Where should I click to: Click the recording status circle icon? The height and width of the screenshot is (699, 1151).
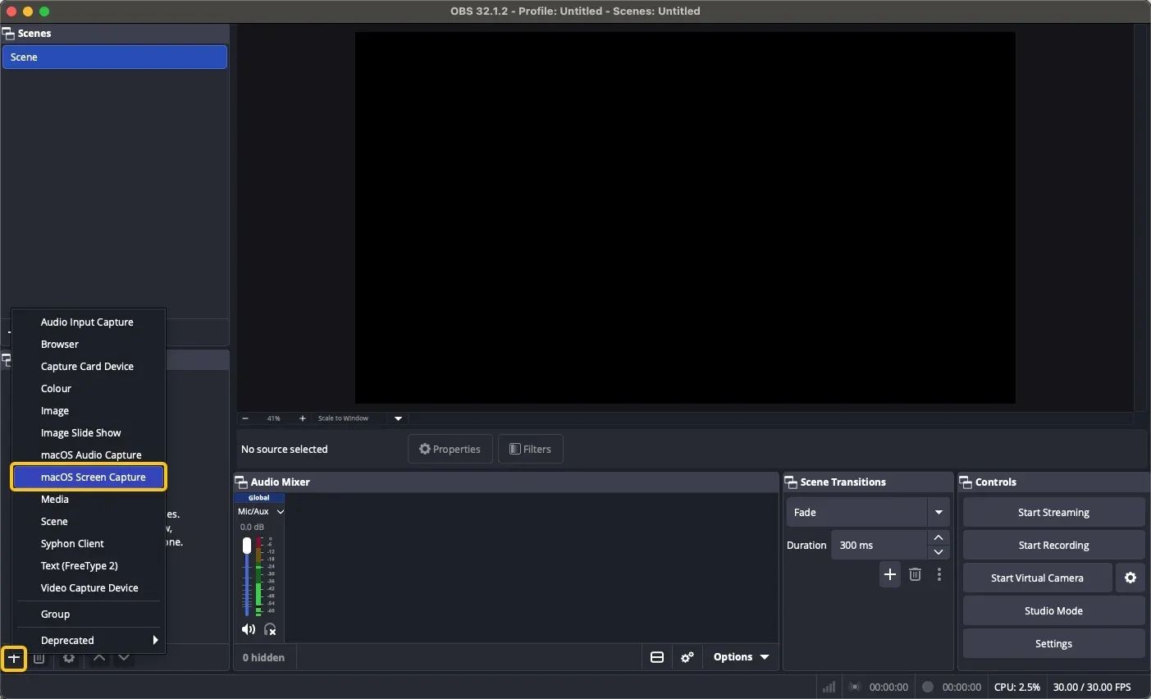pos(928,687)
